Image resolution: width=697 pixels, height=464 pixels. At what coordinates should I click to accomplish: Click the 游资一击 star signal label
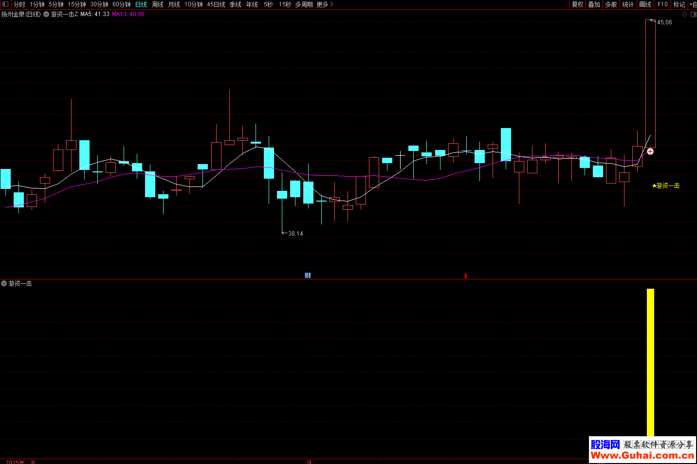coord(666,186)
